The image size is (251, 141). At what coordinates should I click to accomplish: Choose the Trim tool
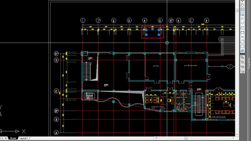pyautogui.click(x=242, y=19)
